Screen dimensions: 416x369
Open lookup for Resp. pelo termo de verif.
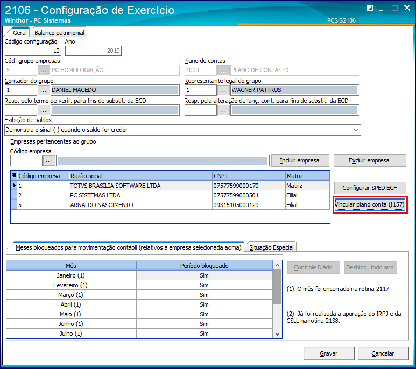pyautogui.click(x=44, y=110)
